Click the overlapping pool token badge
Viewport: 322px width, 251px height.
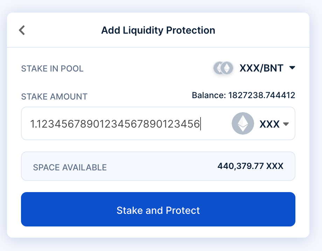click(x=223, y=68)
